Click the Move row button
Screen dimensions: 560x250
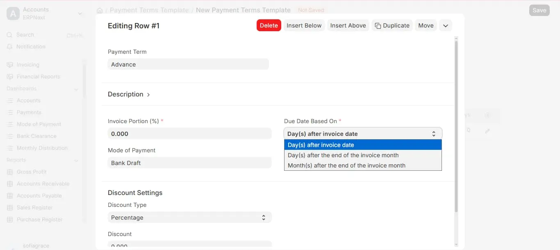[426, 25]
